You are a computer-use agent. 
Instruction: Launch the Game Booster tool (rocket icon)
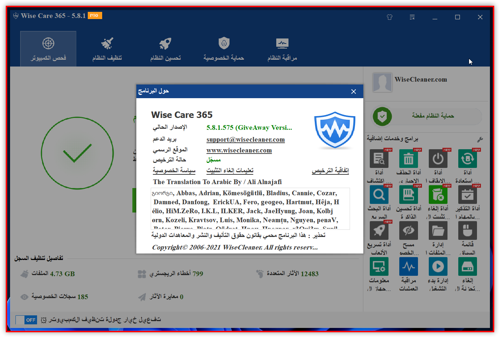click(379, 230)
